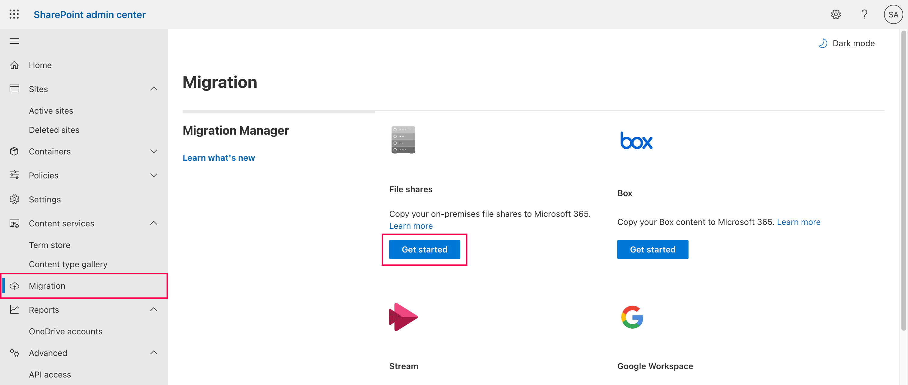Click the Box heading text
Screen dimensions: 908x385
click(x=625, y=193)
